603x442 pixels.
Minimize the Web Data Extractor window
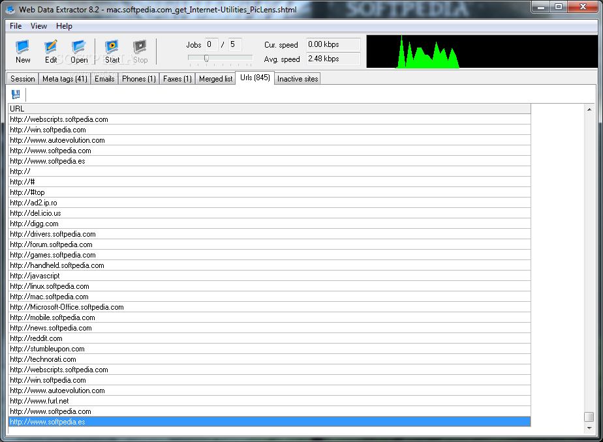click(x=541, y=7)
